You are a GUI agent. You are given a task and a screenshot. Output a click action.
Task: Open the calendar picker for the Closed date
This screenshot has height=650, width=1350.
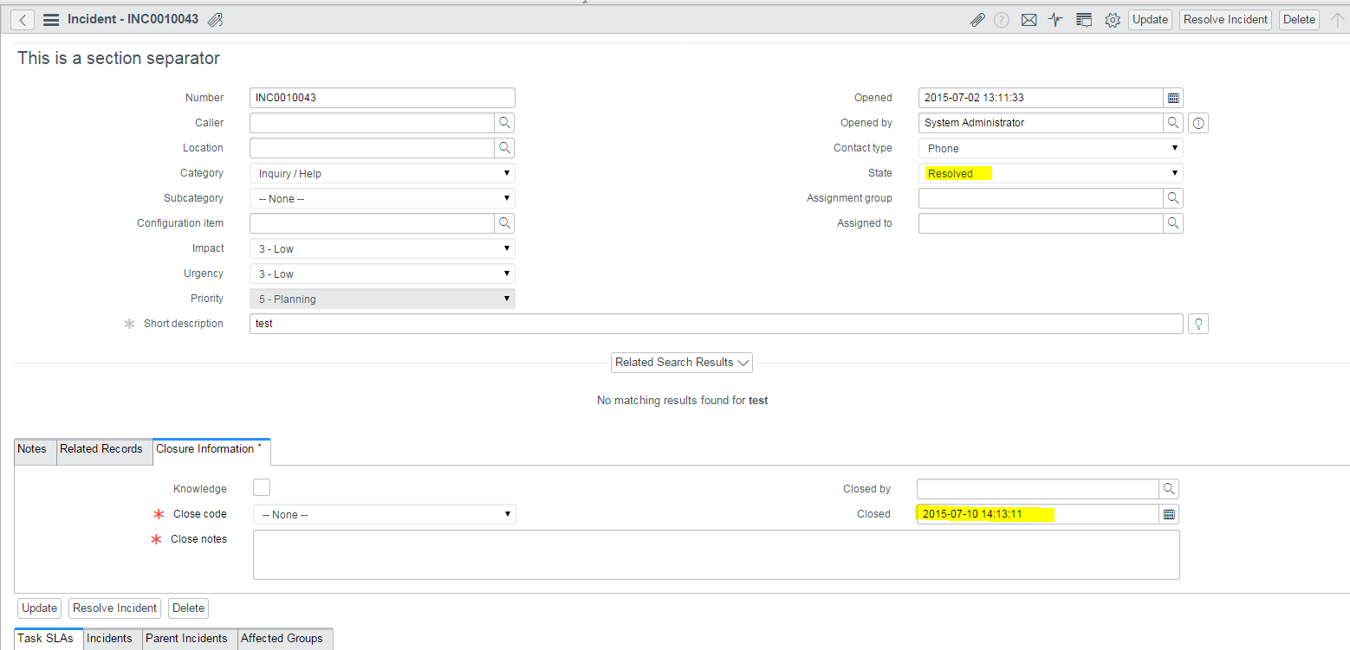pos(1169,514)
